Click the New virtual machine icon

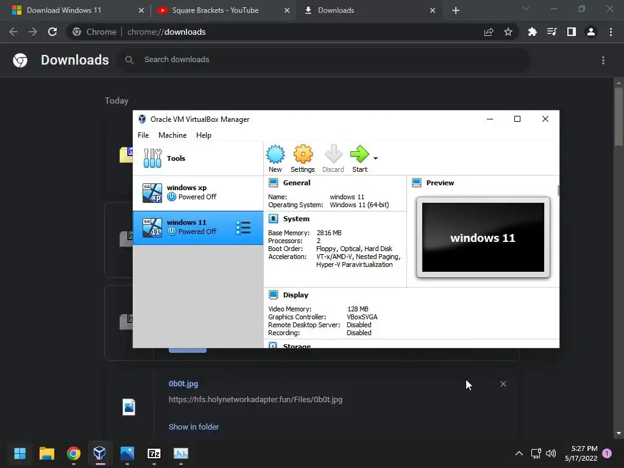(275, 159)
